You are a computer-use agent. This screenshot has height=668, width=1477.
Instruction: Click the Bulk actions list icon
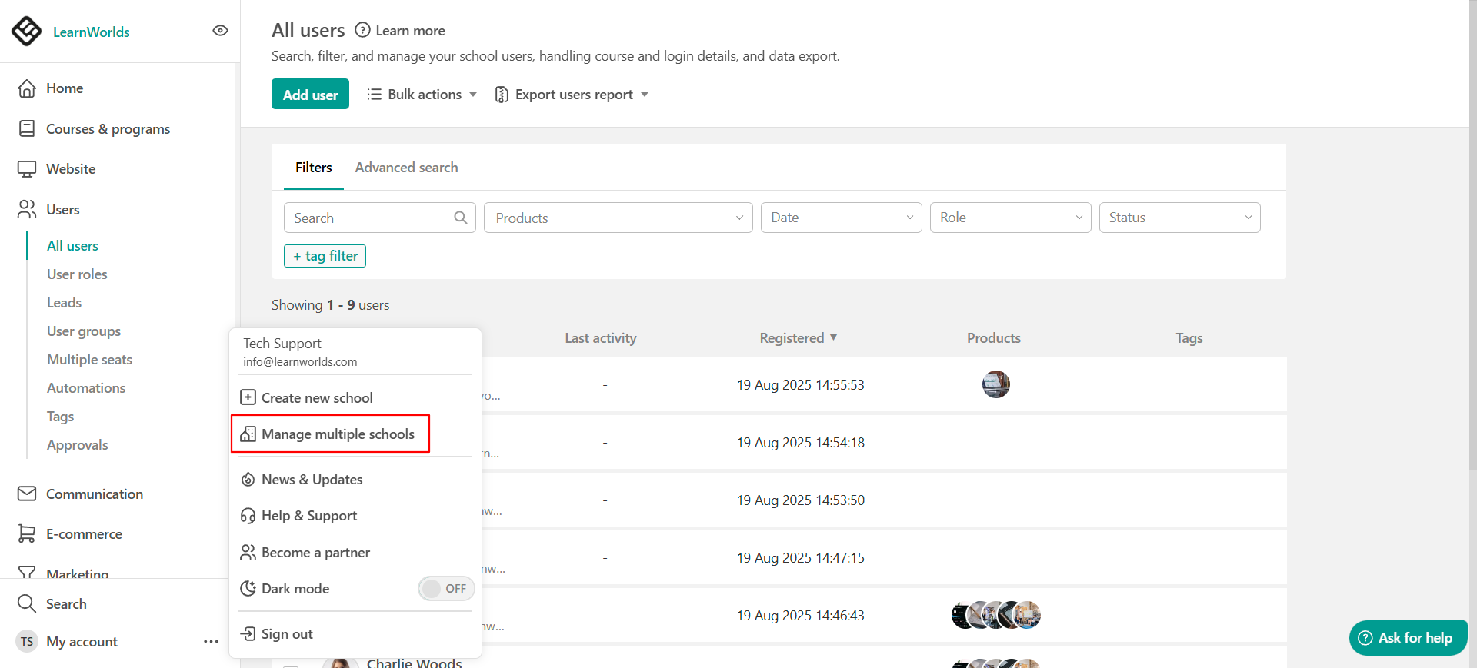pos(375,94)
